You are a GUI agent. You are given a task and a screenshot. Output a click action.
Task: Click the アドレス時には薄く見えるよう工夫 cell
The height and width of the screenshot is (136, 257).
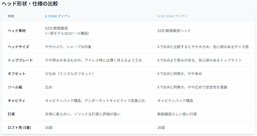(x=93, y=60)
